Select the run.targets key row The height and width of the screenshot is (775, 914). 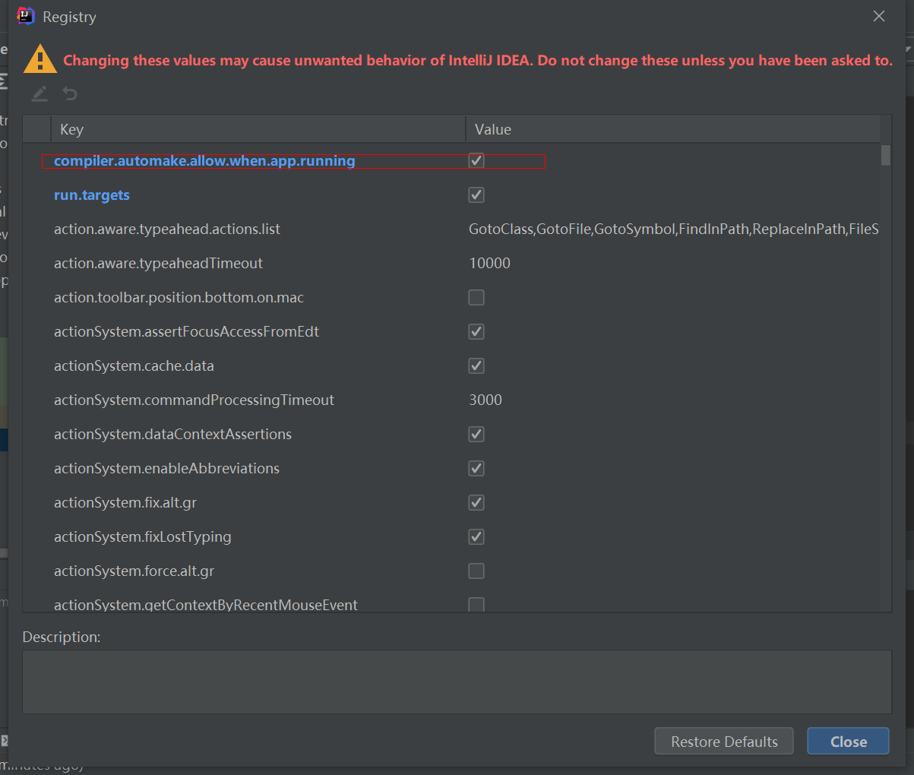point(92,195)
